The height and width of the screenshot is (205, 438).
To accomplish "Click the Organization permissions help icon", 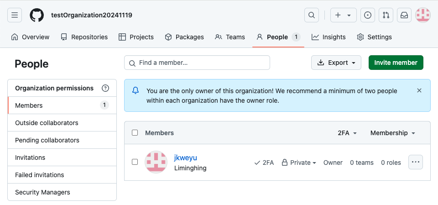I will coord(105,88).
